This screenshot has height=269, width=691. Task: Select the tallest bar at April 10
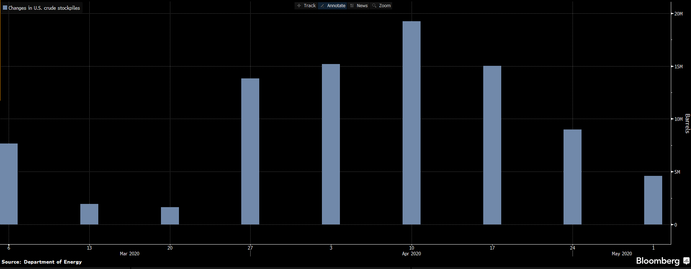pyautogui.click(x=411, y=123)
